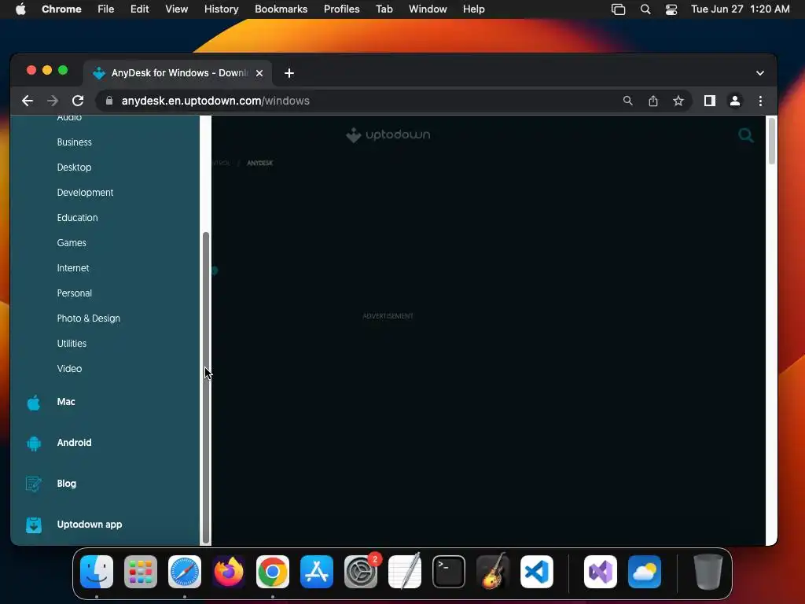The height and width of the screenshot is (604, 805).
Task: Select the Personal category
Action: coord(75,293)
